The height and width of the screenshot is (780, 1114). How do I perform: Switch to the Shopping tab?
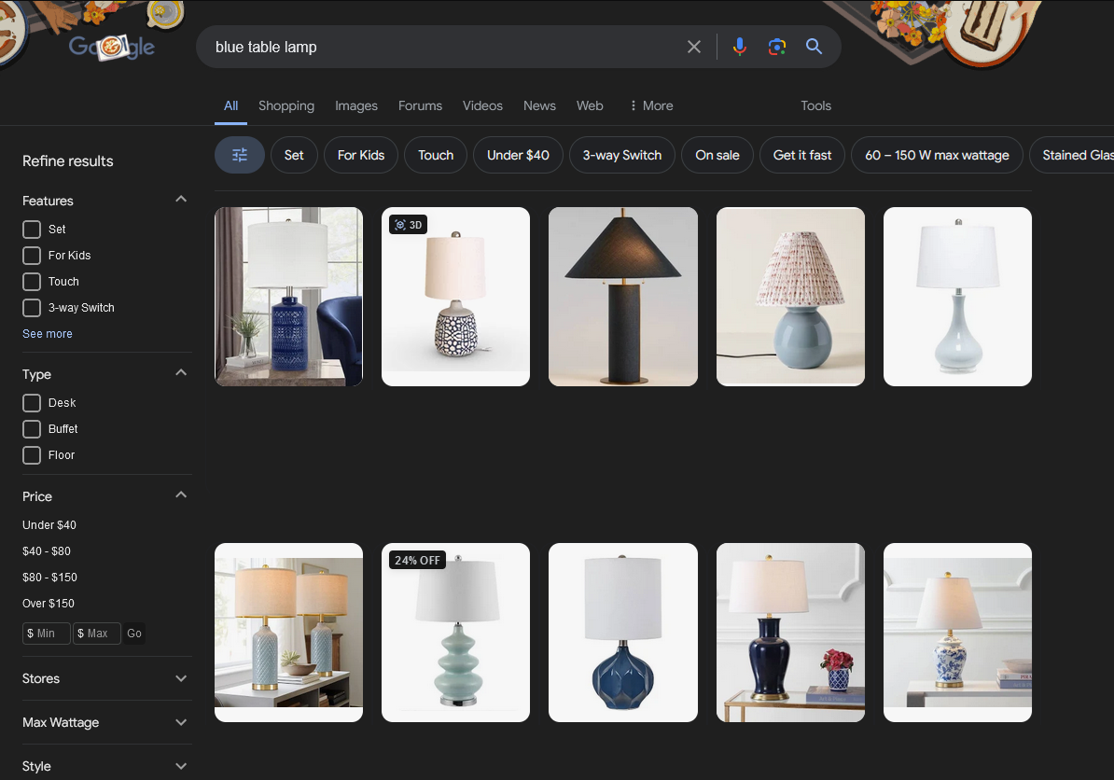click(x=286, y=105)
